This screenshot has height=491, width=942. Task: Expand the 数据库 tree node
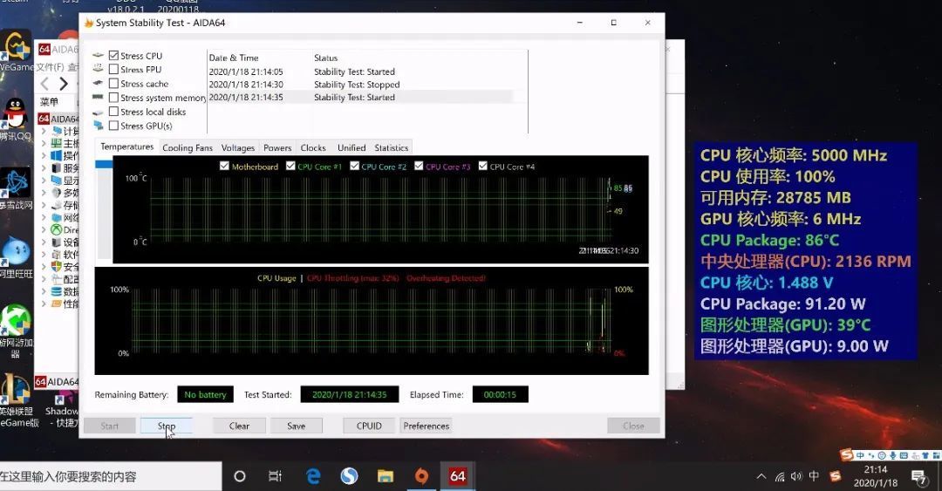pos(44,291)
